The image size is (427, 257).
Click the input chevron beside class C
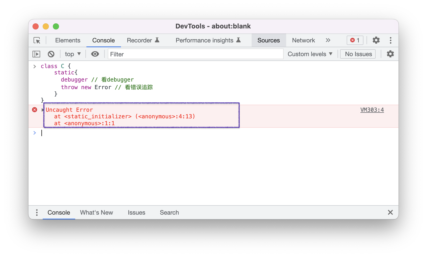pyautogui.click(x=35, y=66)
